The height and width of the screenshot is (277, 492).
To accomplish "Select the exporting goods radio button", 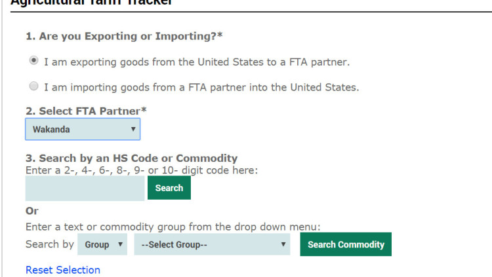I will click(x=33, y=61).
